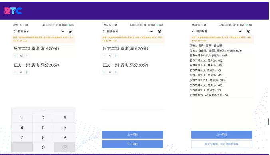Click the 正方总分为 60 summary line
Viewport: 270px width, 155px height.
(x=209, y=95)
